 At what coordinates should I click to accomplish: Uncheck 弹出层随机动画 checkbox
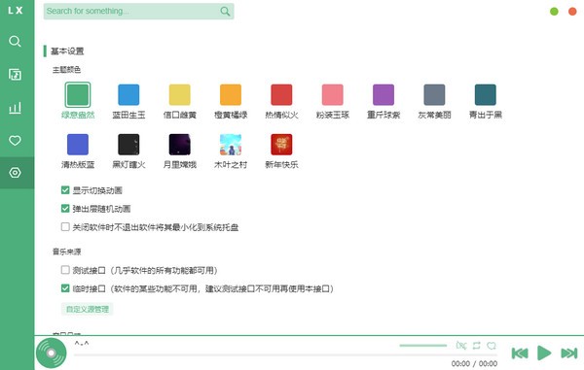tap(65, 209)
